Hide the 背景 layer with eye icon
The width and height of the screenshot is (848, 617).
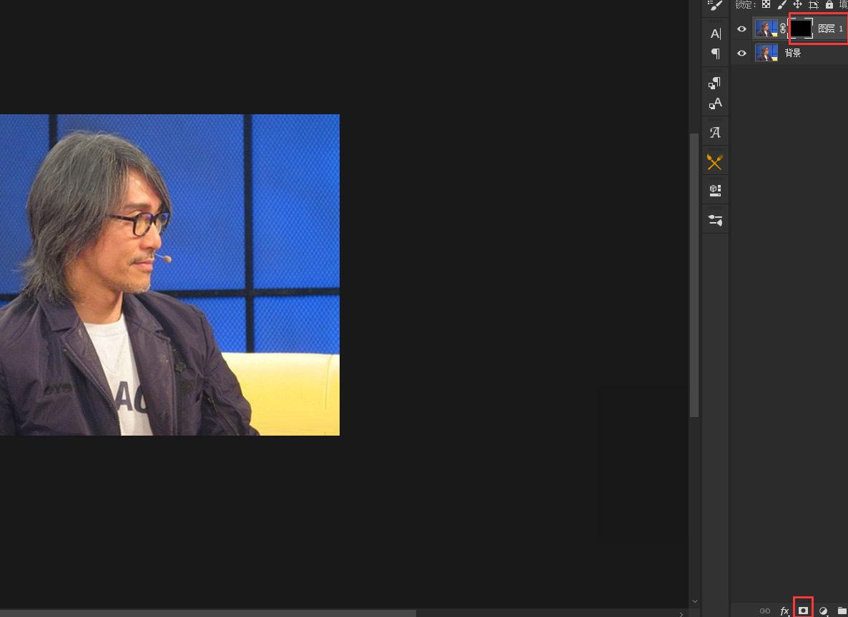click(x=741, y=54)
